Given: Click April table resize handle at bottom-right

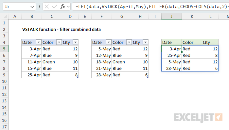Looking at the screenshot, I should (78, 77).
